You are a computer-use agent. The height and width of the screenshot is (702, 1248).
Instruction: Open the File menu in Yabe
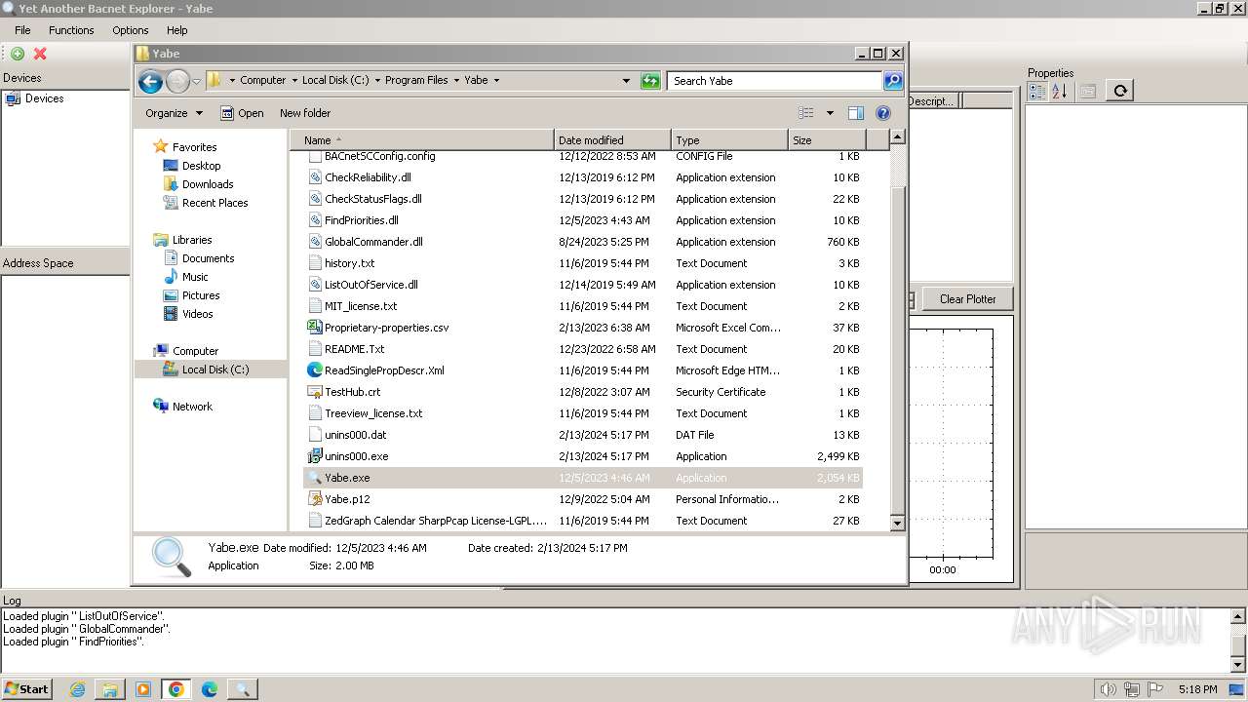coord(22,30)
